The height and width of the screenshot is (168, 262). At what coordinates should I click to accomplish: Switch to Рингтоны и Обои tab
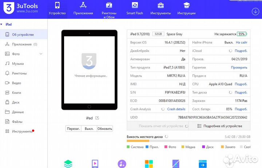(109, 10)
